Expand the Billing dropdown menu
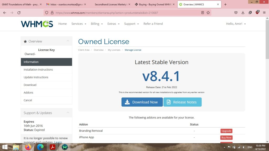The image size is (269, 151). [97, 24]
